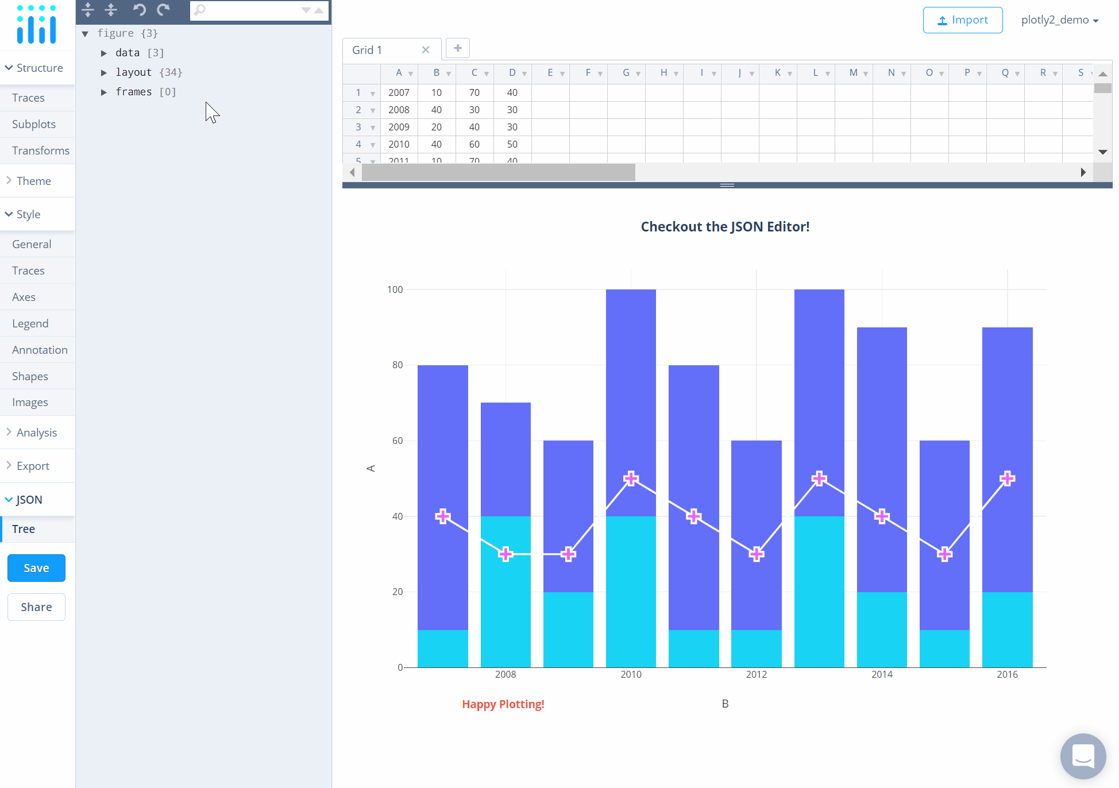Screen dimensions: 1119x788
Task: Add a new grid tab with plus
Action: 458,48
